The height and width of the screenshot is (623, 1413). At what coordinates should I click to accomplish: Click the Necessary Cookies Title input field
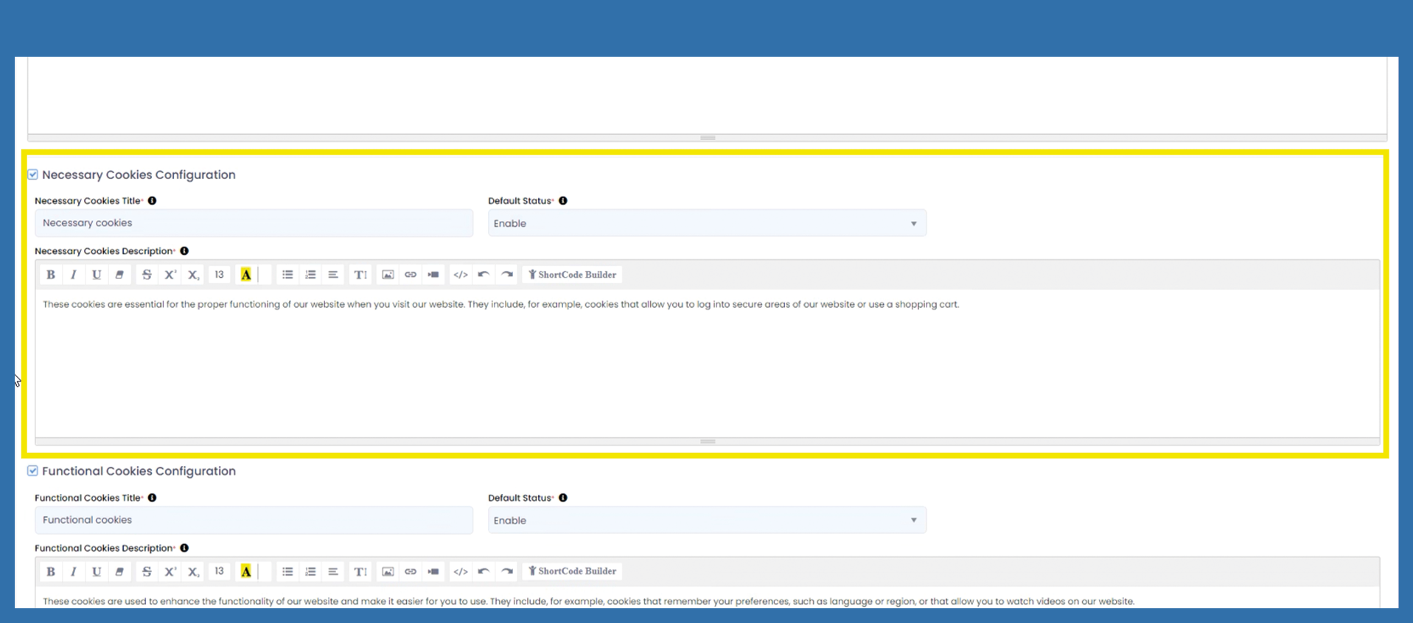pos(254,223)
